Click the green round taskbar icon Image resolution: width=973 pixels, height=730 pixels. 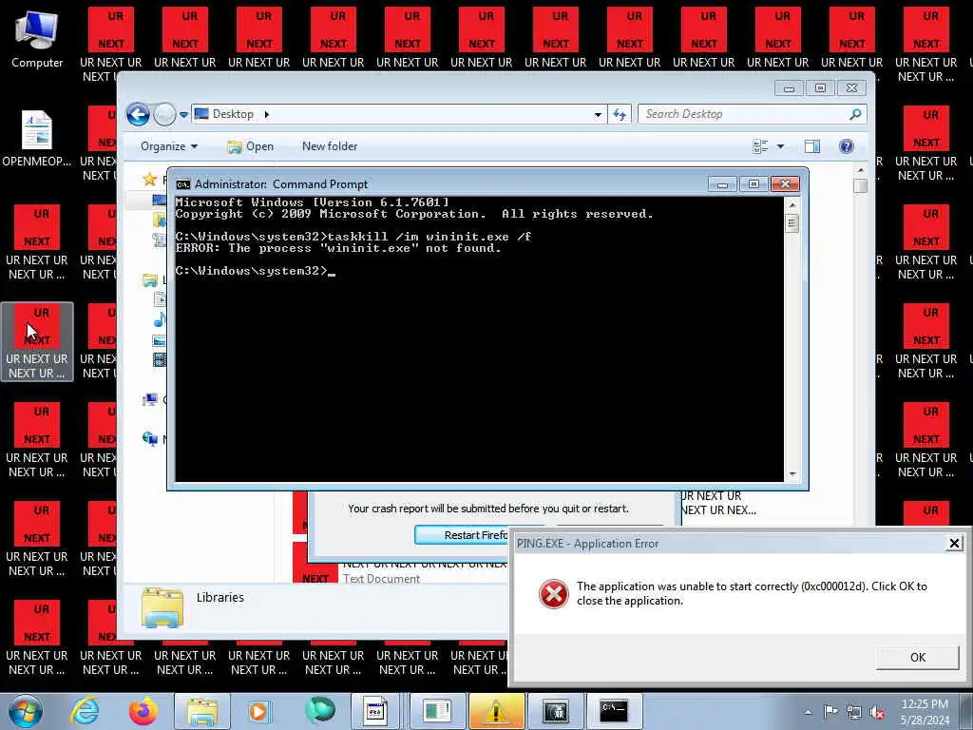tap(320, 711)
